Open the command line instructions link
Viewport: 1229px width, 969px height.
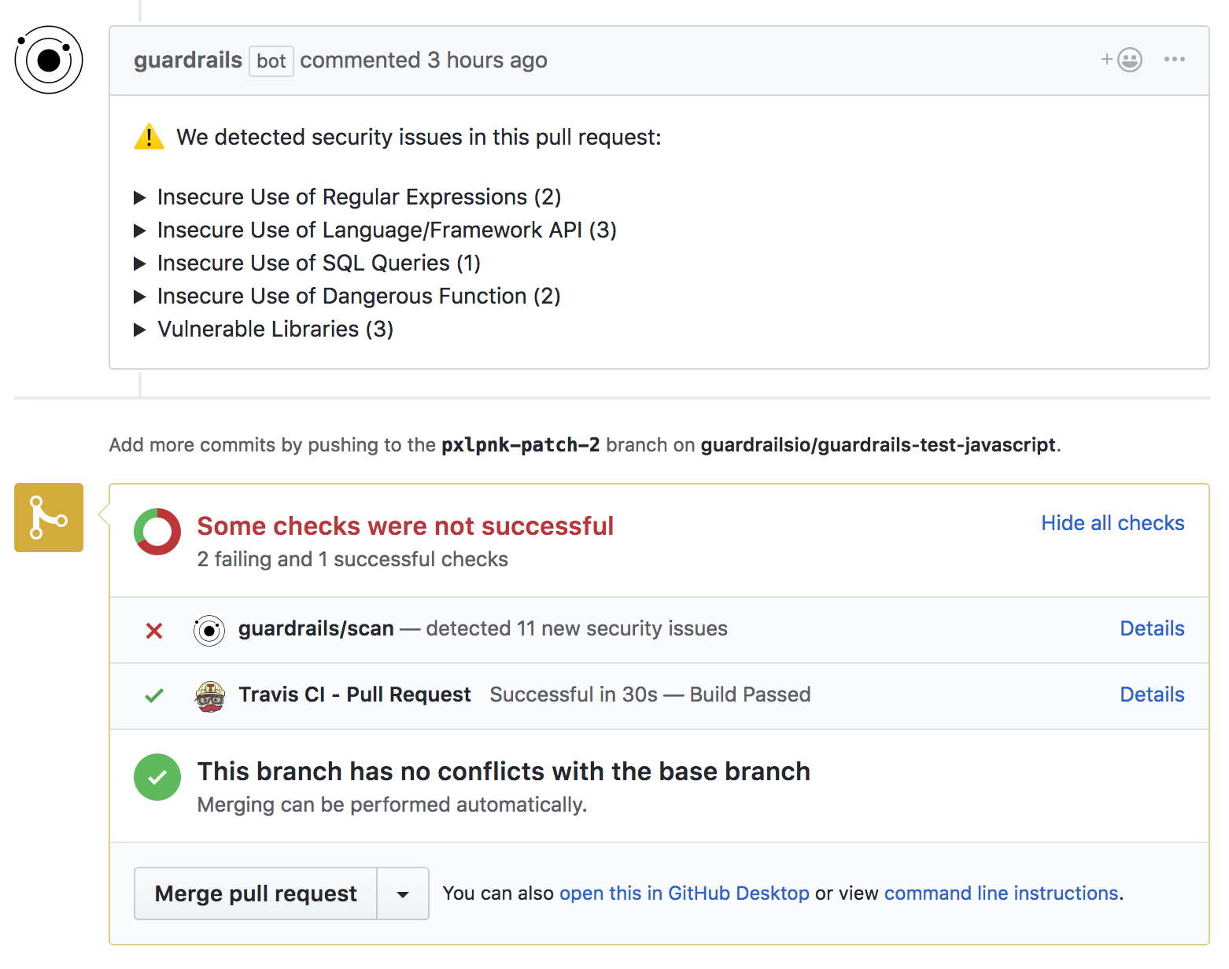pyautogui.click(x=1001, y=893)
